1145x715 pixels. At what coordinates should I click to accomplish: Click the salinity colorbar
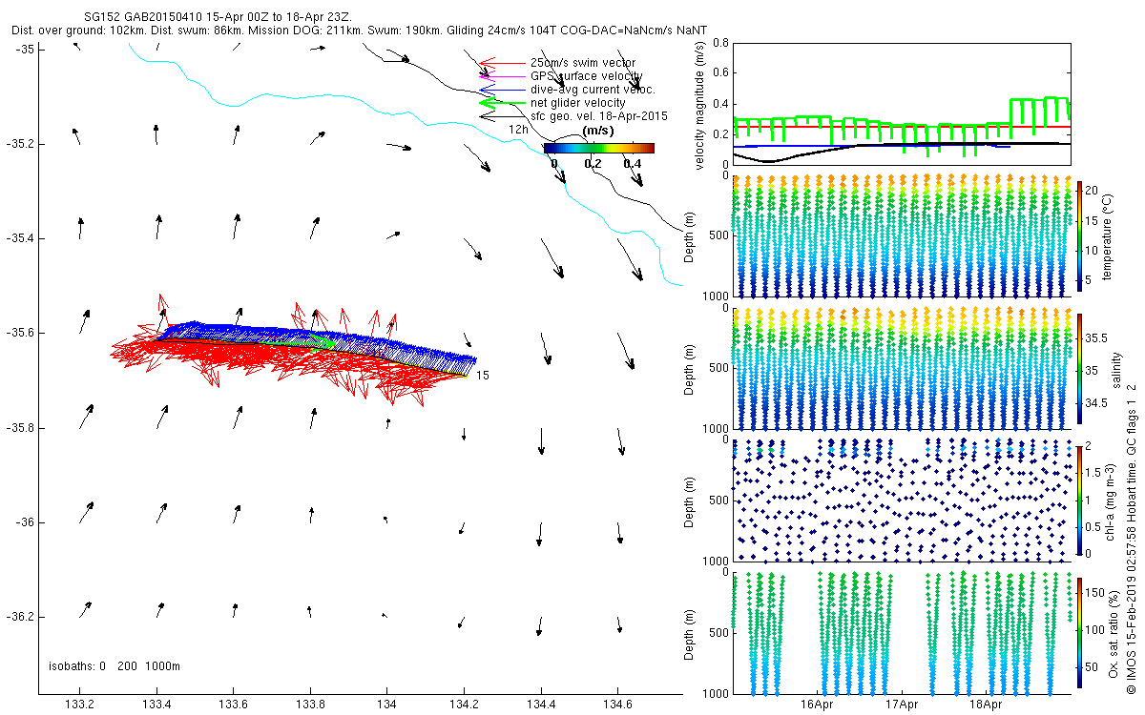click(1080, 370)
